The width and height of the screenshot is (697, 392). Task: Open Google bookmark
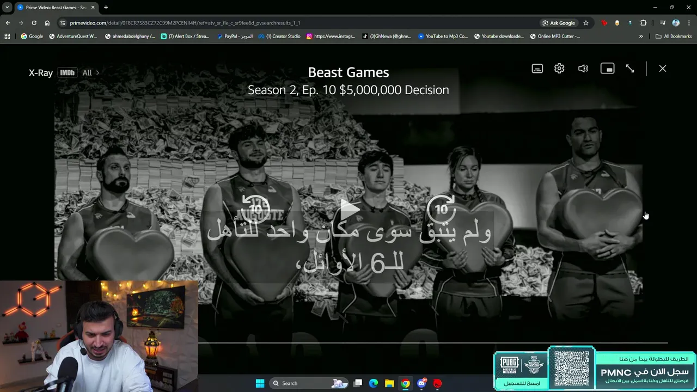[x=32, y=36]
